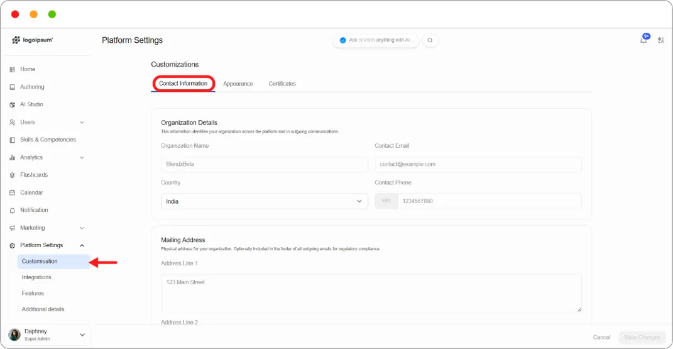Click the Super Admin role label

tap(37, 339)
